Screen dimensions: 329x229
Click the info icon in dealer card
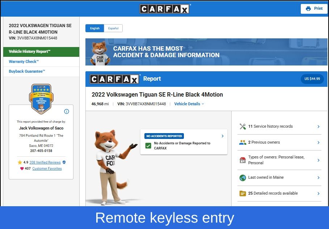tap(66, 111)
